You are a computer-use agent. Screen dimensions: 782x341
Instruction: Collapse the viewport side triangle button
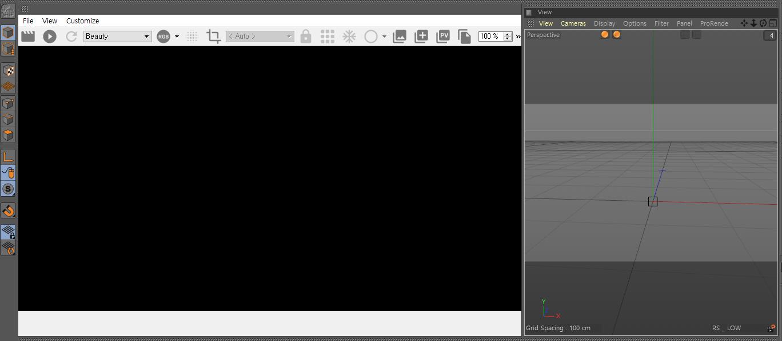pyautogui.click(x=771, y=35)
